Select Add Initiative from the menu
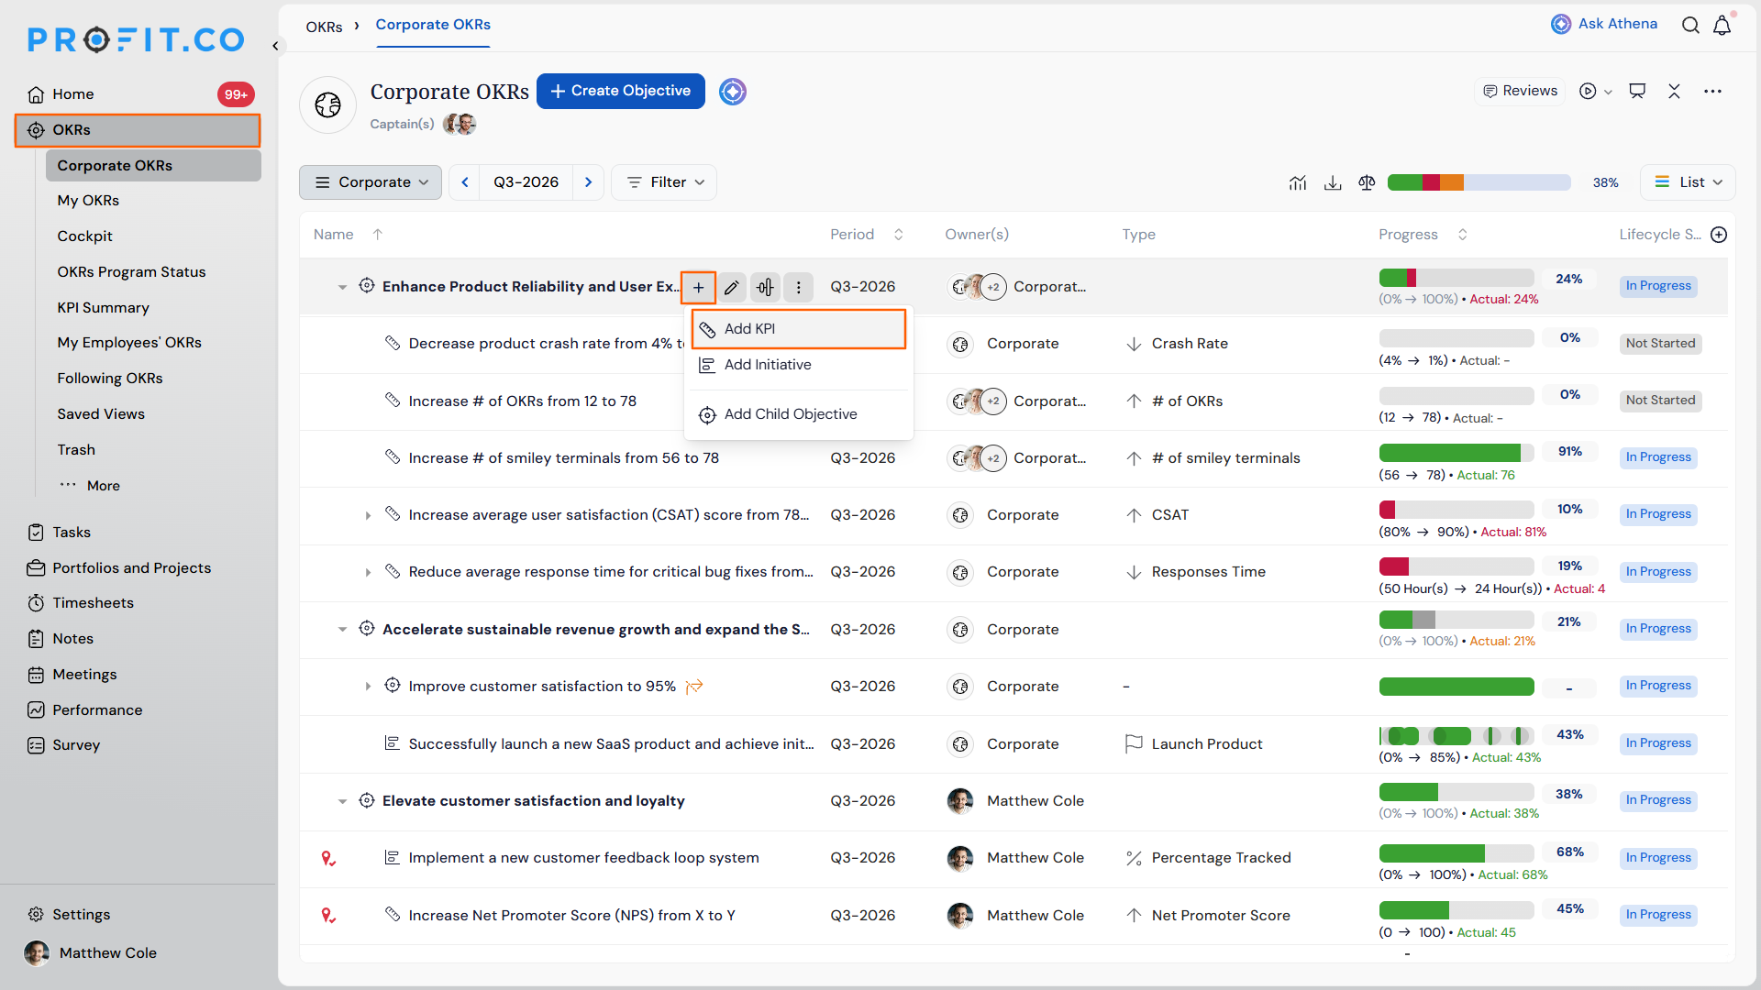 coord(799,365)
